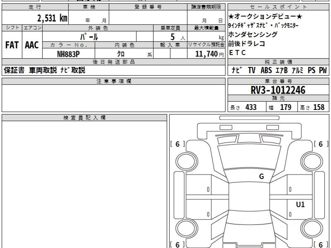Viewport: 331px width, 248px height.
Task: Click the セールスポイント header
Action: pyautogui.click(x=279, y=7)
